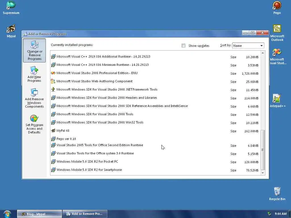Click the taskbar clock showing 9:44 AM
The width and height of the screenshot is (291, 218).
point(280,214)
